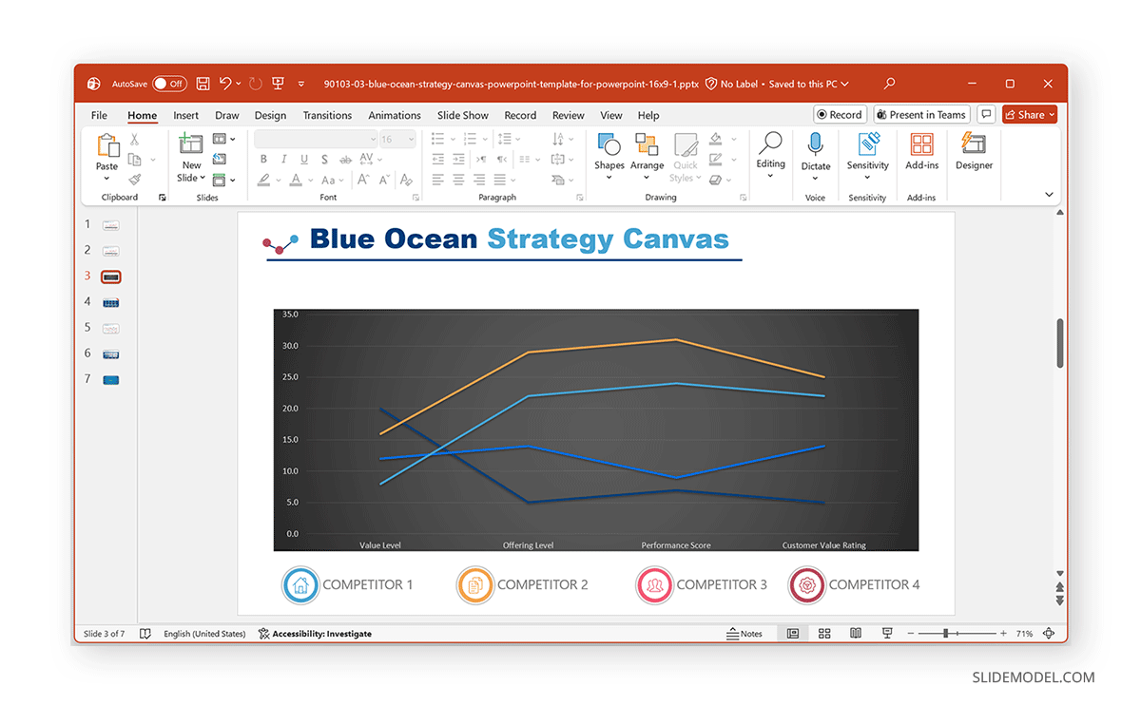
Task: Open the font size dropdown
Action: 409,139
